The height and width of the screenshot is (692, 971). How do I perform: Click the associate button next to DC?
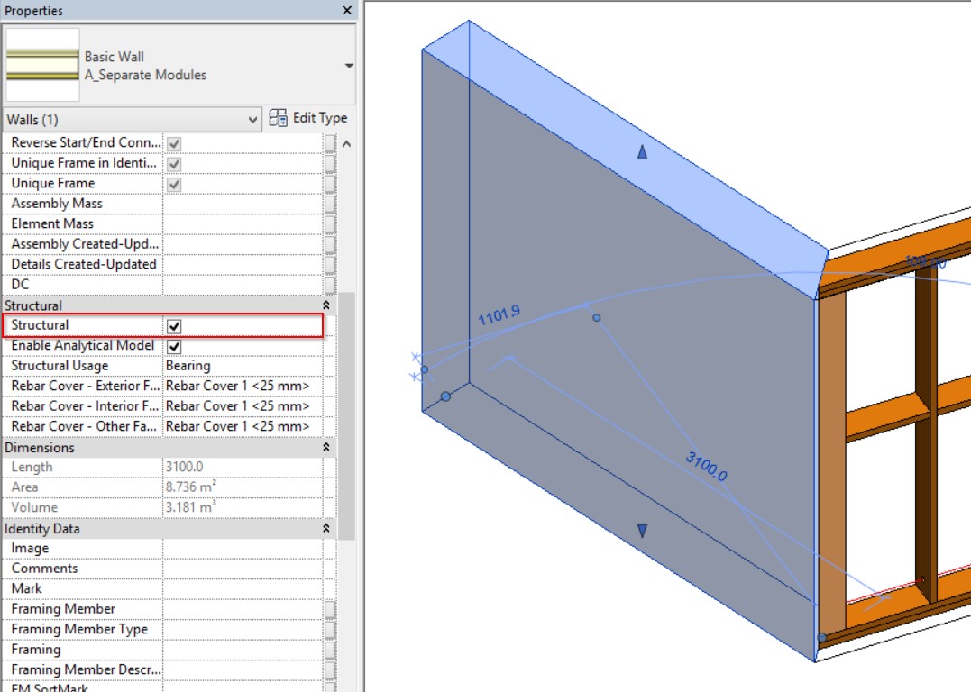tap(330, 285)
